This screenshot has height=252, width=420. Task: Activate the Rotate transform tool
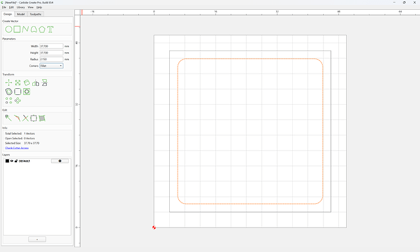coord(27,83)
